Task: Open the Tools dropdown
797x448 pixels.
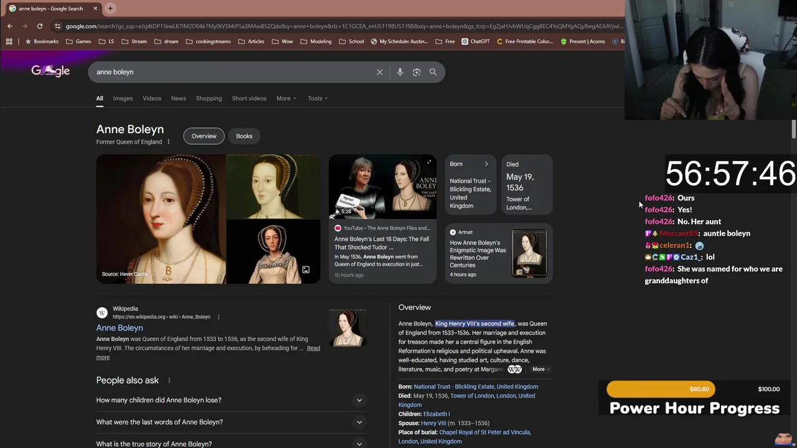Action: (318, 98)
